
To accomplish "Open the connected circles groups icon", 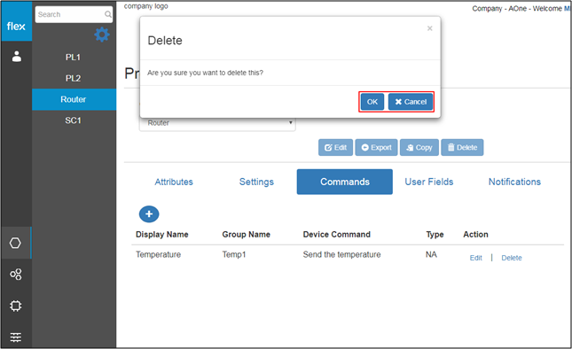I will click(16, 274).
